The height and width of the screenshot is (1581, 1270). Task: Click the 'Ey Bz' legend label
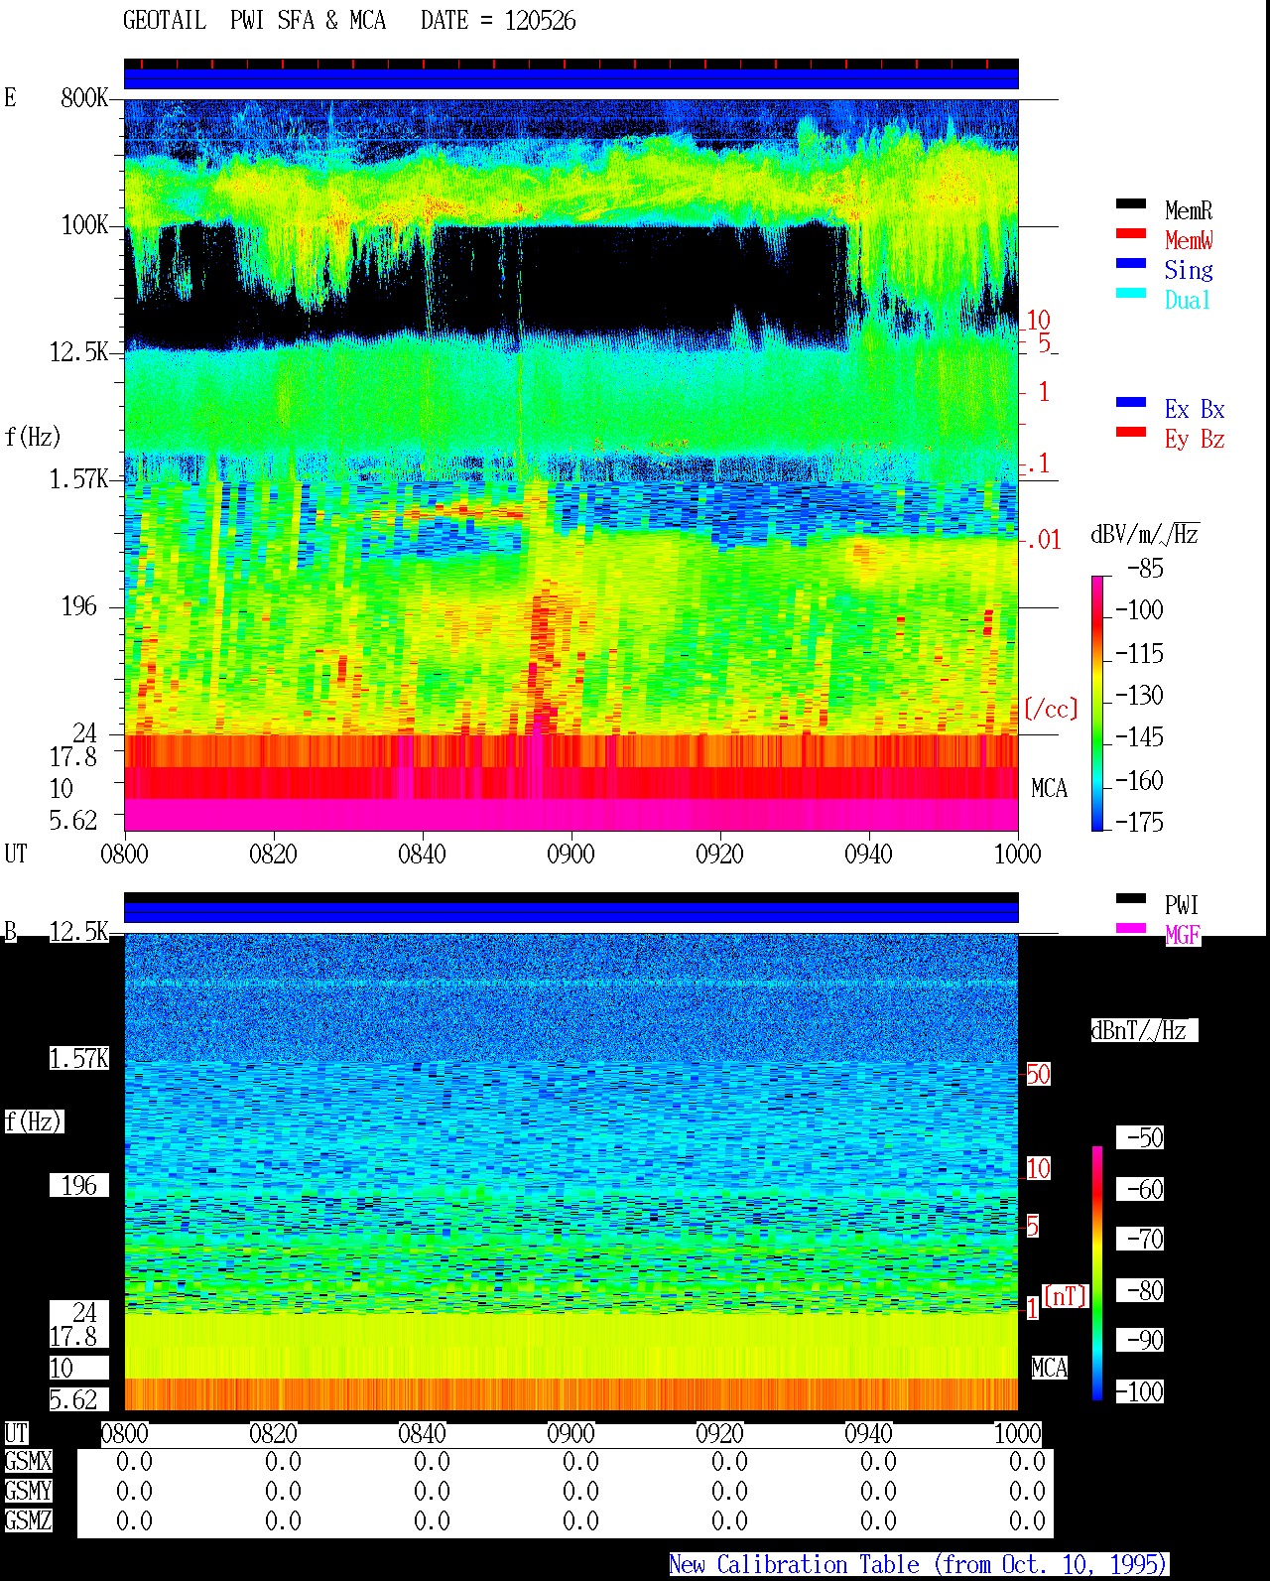(x=1195, y=439)
